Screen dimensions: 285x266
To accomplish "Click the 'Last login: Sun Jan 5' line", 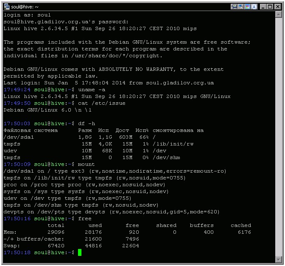I will [109, 83].
